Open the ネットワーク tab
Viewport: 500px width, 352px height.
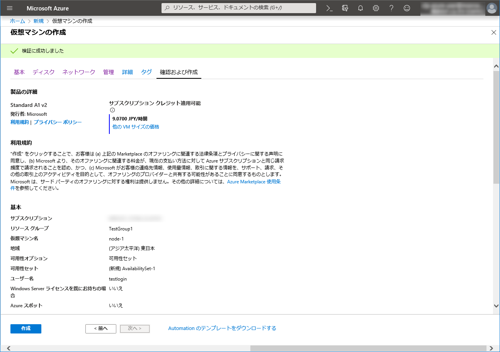pyautogui.click(x=79, y=72)
